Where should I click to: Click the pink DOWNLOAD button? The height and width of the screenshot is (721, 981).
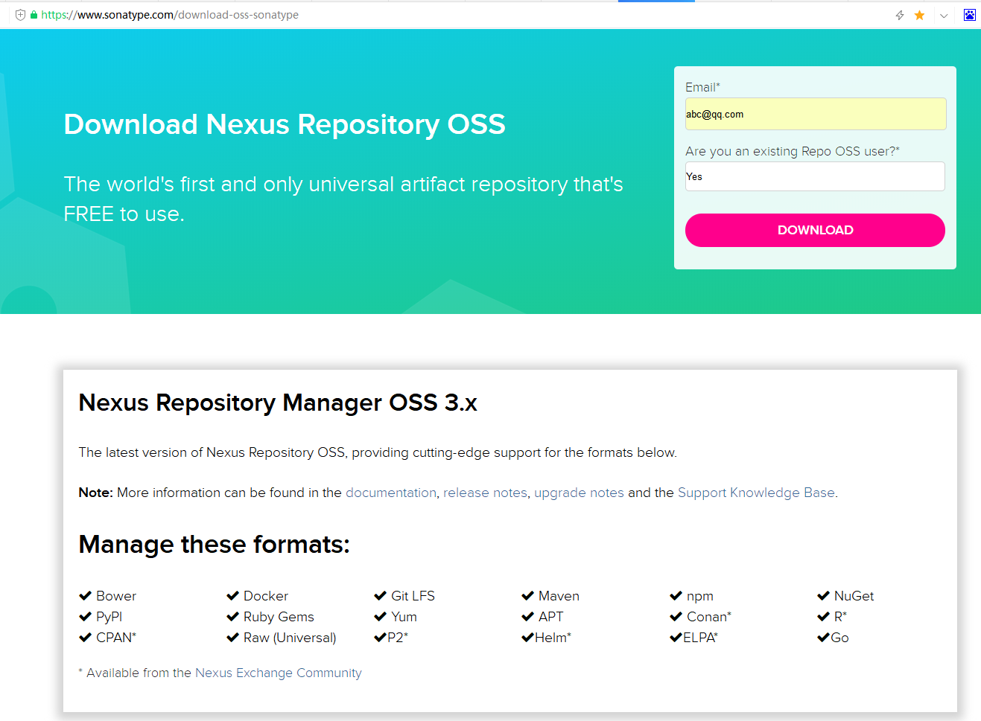[815, 230]
